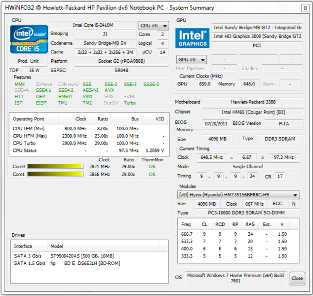Click the Windows 7 Home Premium OS field

tap(236, 278)
